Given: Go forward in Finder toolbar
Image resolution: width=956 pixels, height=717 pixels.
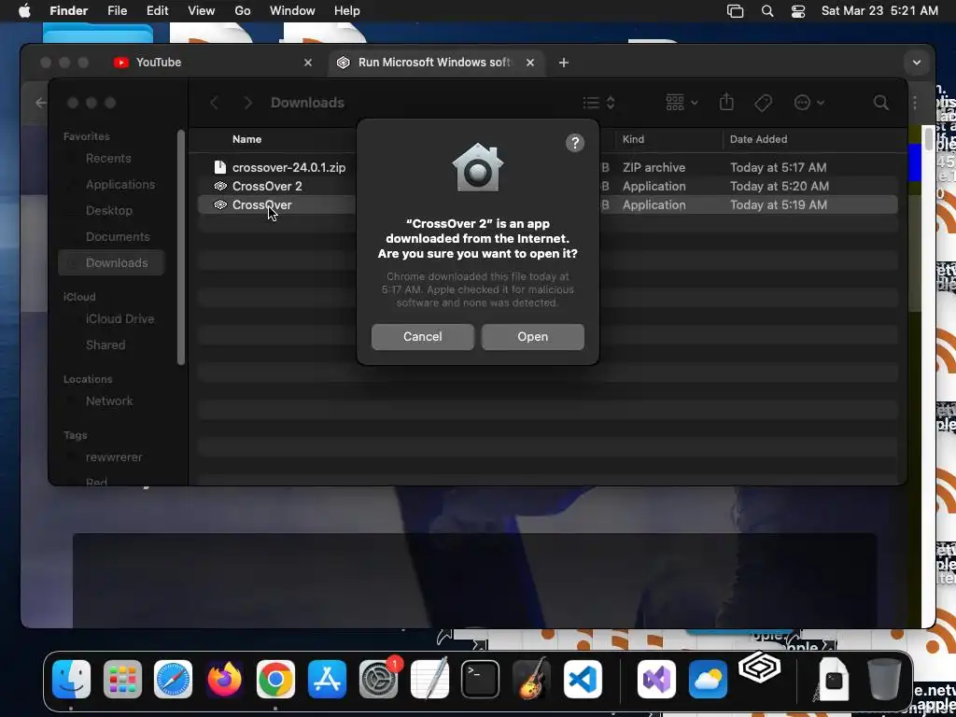Looking at the screenshot, I should point(247,103).
